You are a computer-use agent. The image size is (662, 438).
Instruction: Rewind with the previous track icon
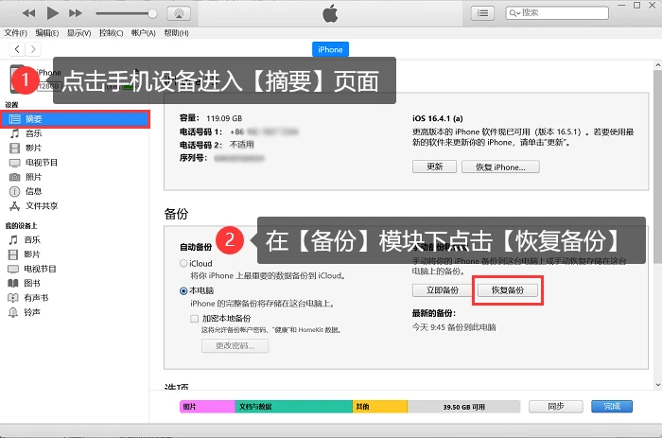(28, 13)
